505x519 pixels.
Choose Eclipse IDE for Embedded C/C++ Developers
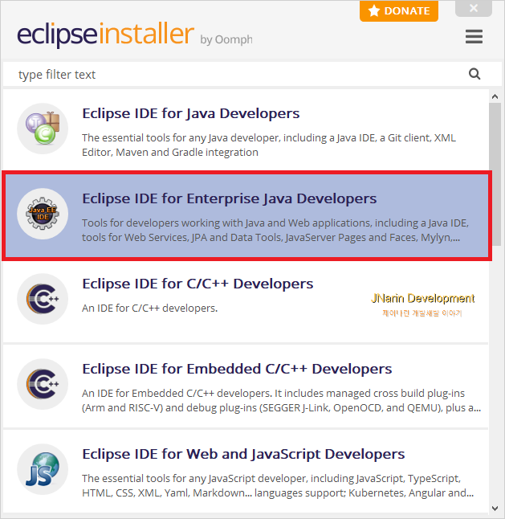tap(237, 369)
